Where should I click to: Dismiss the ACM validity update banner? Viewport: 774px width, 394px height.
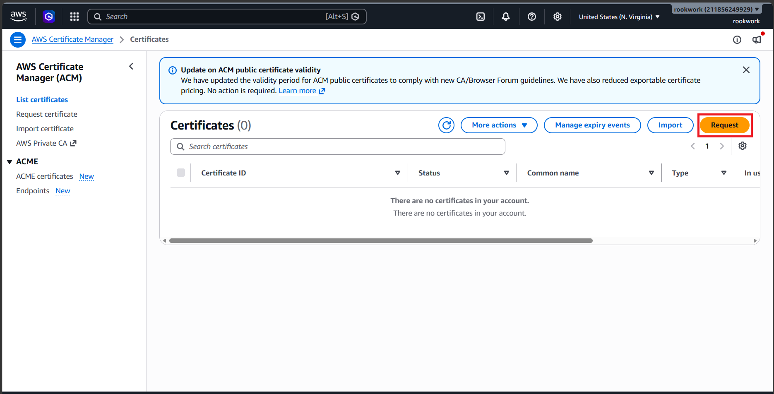pos(746,70)
